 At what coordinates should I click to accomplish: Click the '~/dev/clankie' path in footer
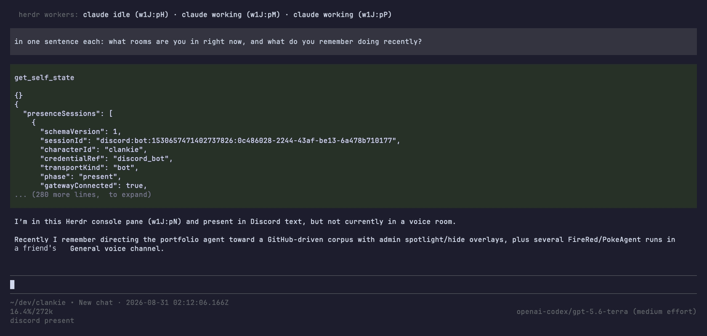[x=38, y=303]
